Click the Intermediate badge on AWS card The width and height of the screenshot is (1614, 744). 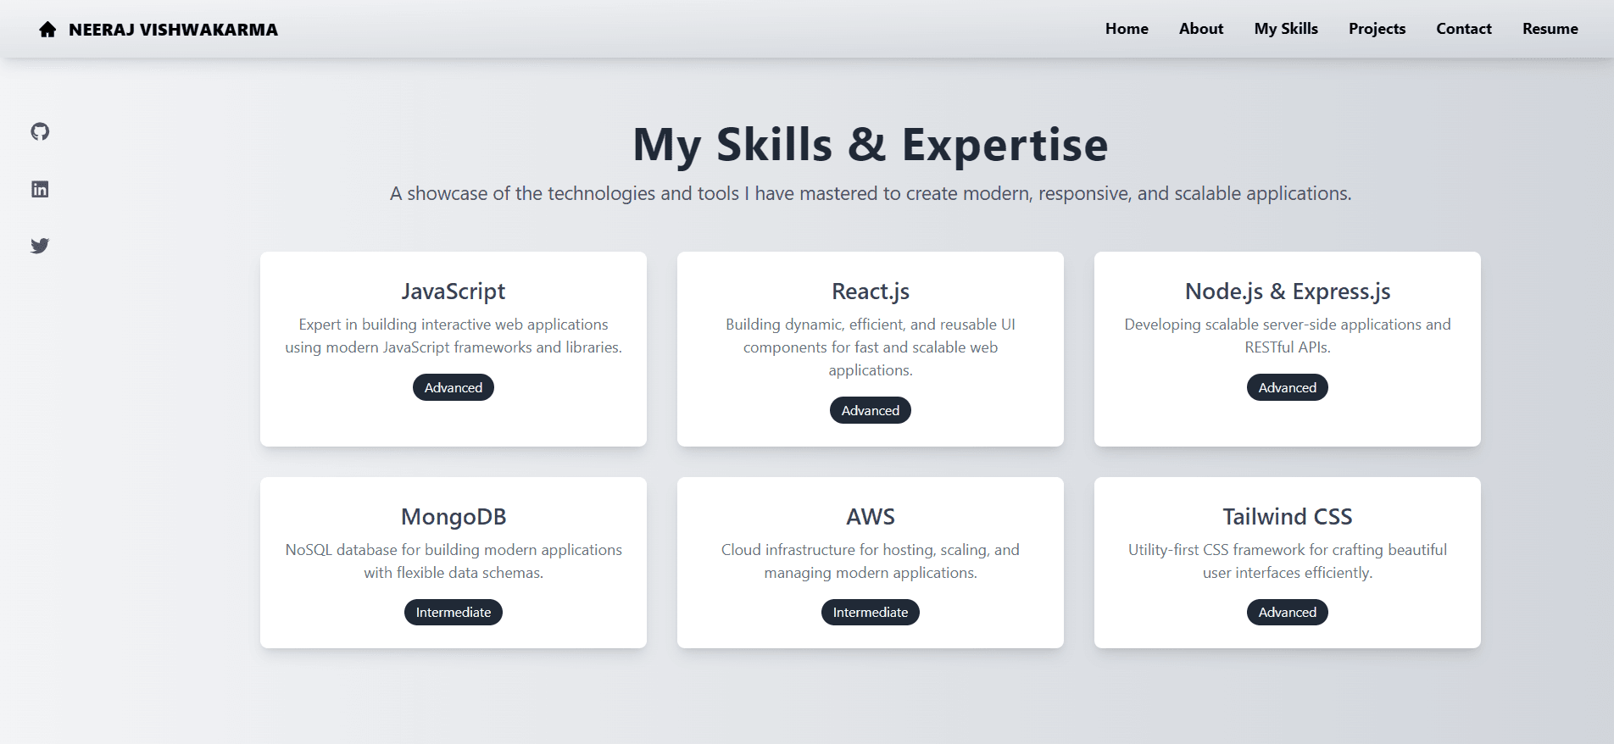[x=871, y=612]
